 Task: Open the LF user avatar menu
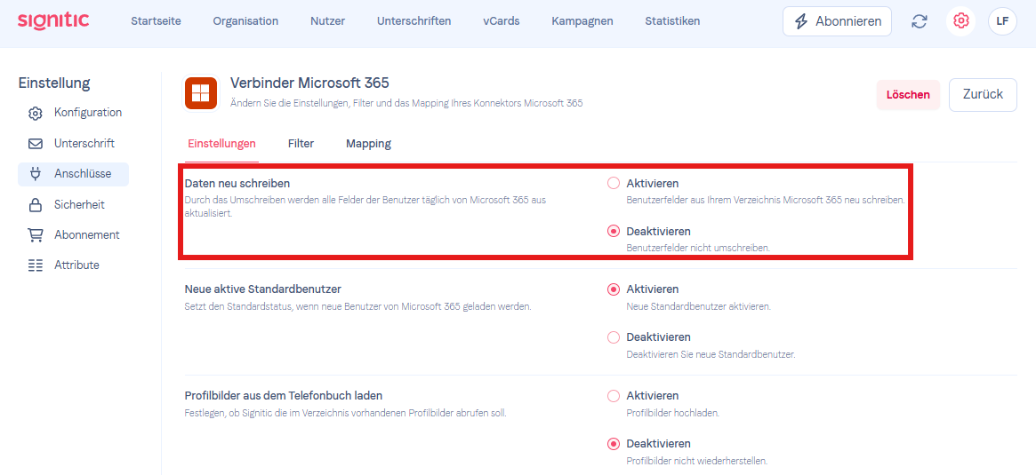[1002, 21]
